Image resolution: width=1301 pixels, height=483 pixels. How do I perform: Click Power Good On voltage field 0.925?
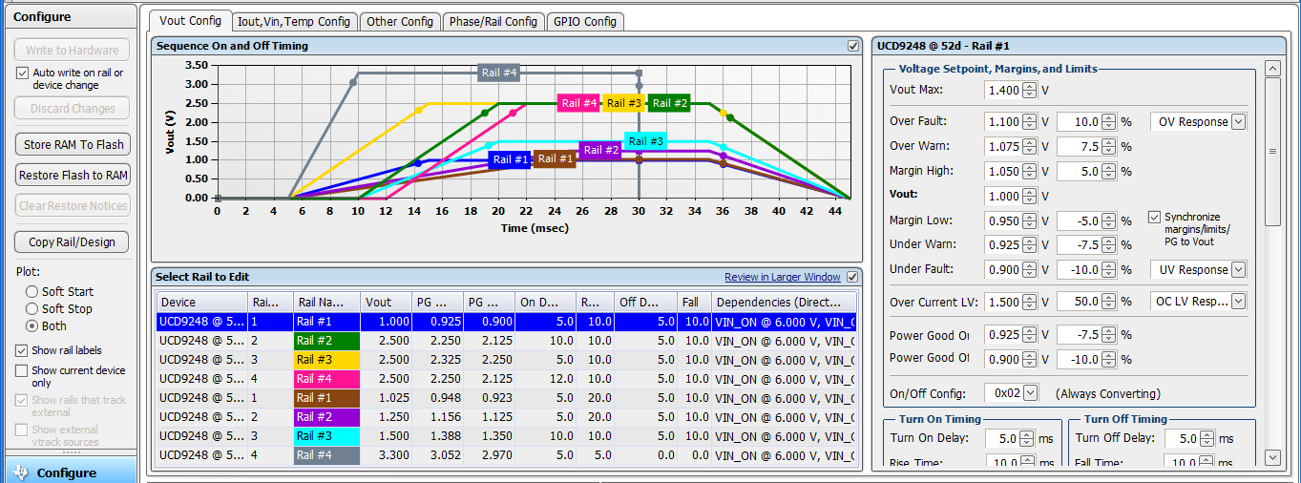click(x=1003, y=337)
